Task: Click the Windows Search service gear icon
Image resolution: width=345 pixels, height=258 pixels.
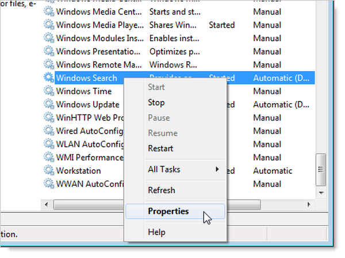Action: (48, 78)
